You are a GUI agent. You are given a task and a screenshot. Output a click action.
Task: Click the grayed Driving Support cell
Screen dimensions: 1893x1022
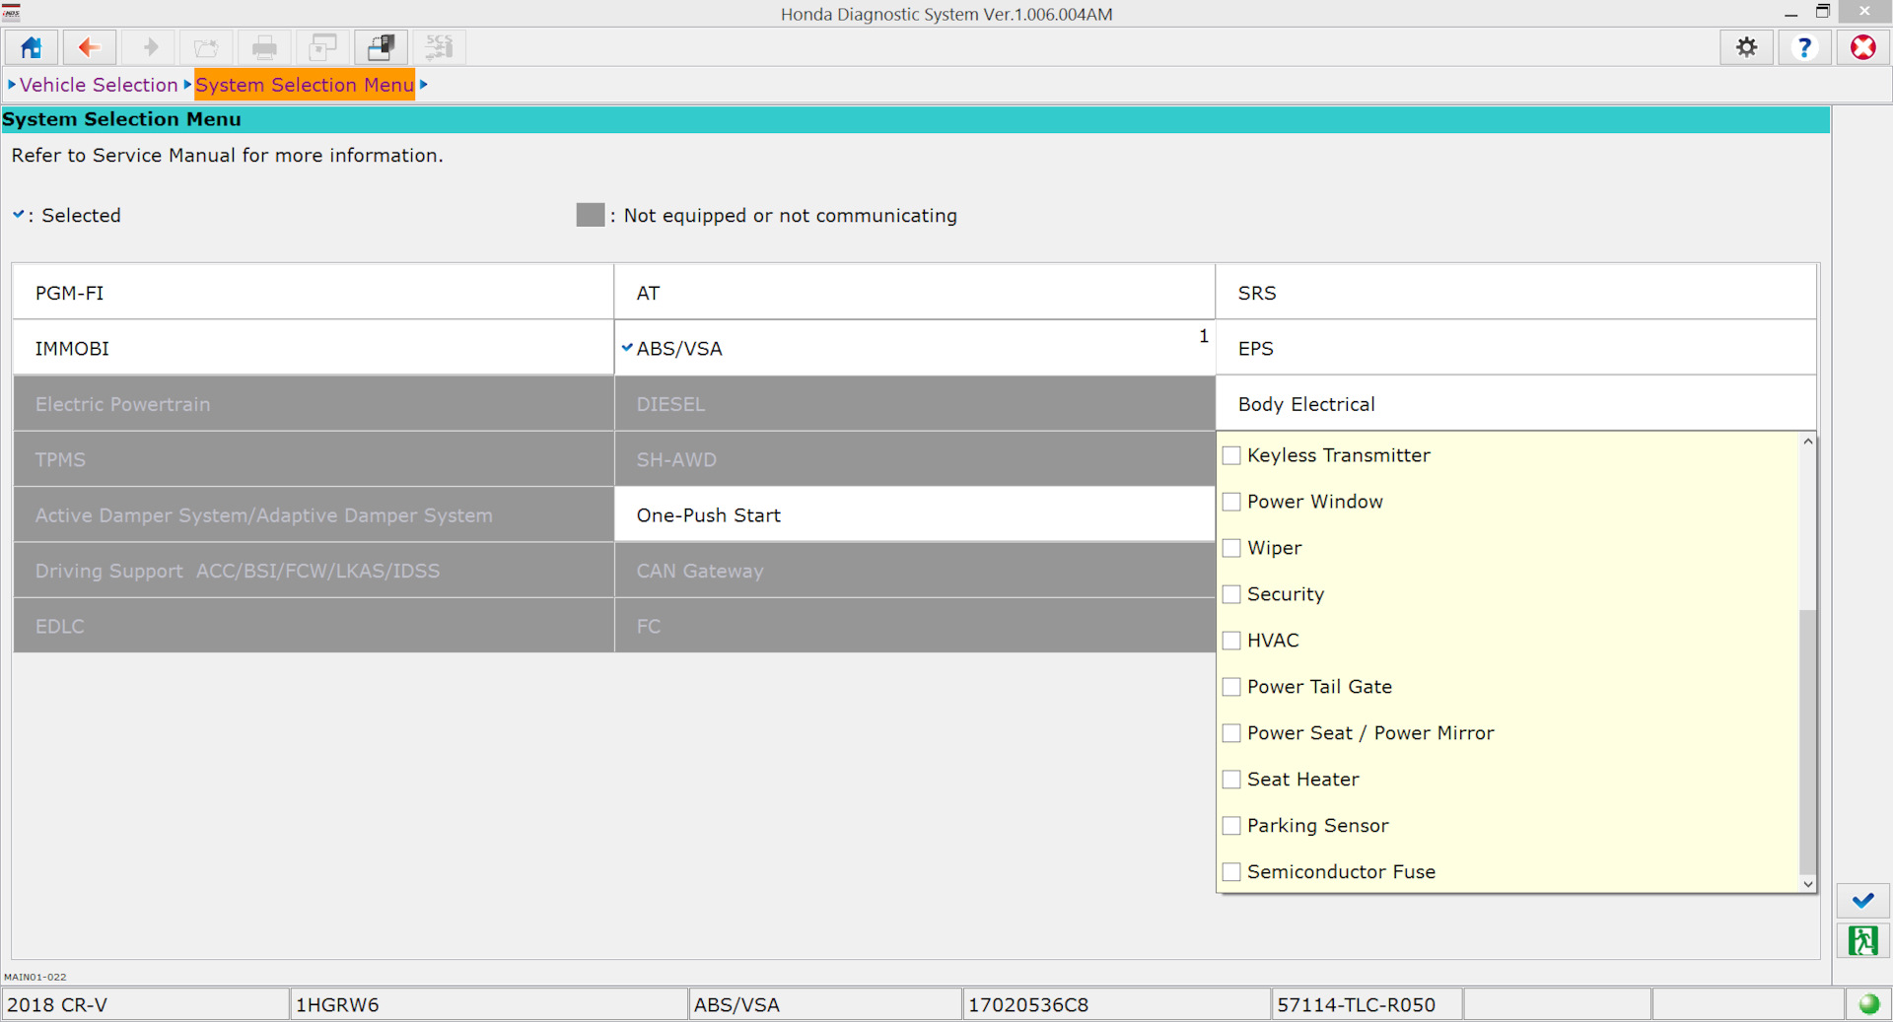click(x=314, y=571)
